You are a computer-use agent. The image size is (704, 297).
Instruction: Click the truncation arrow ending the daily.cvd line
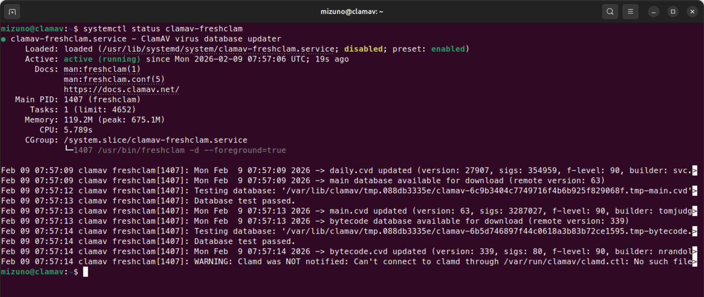695,171
